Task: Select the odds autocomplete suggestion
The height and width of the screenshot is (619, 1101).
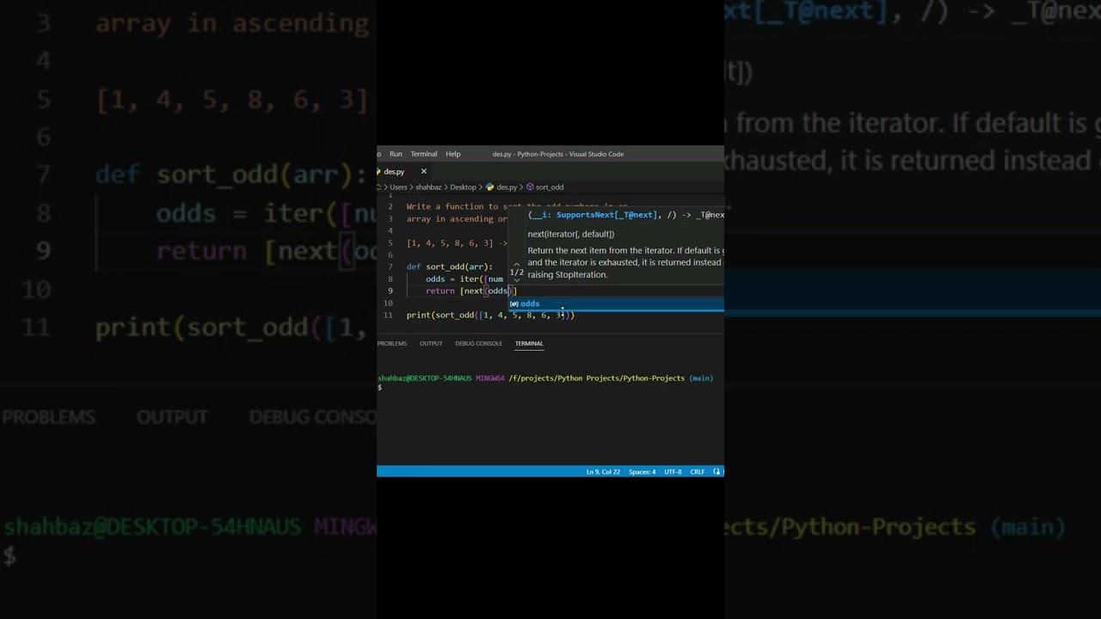Action: [616, 303]
